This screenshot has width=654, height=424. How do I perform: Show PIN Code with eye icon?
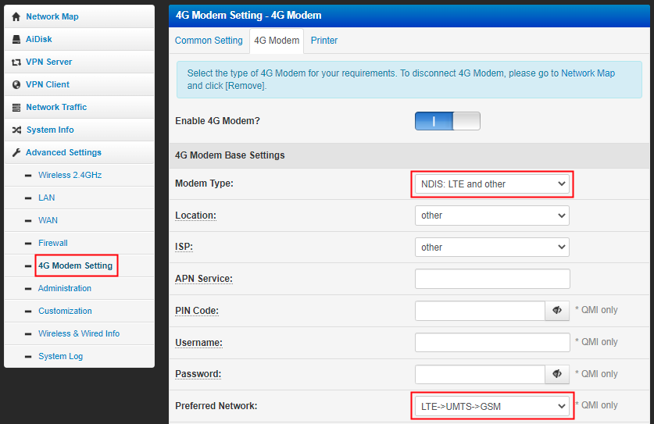point(557,311)
